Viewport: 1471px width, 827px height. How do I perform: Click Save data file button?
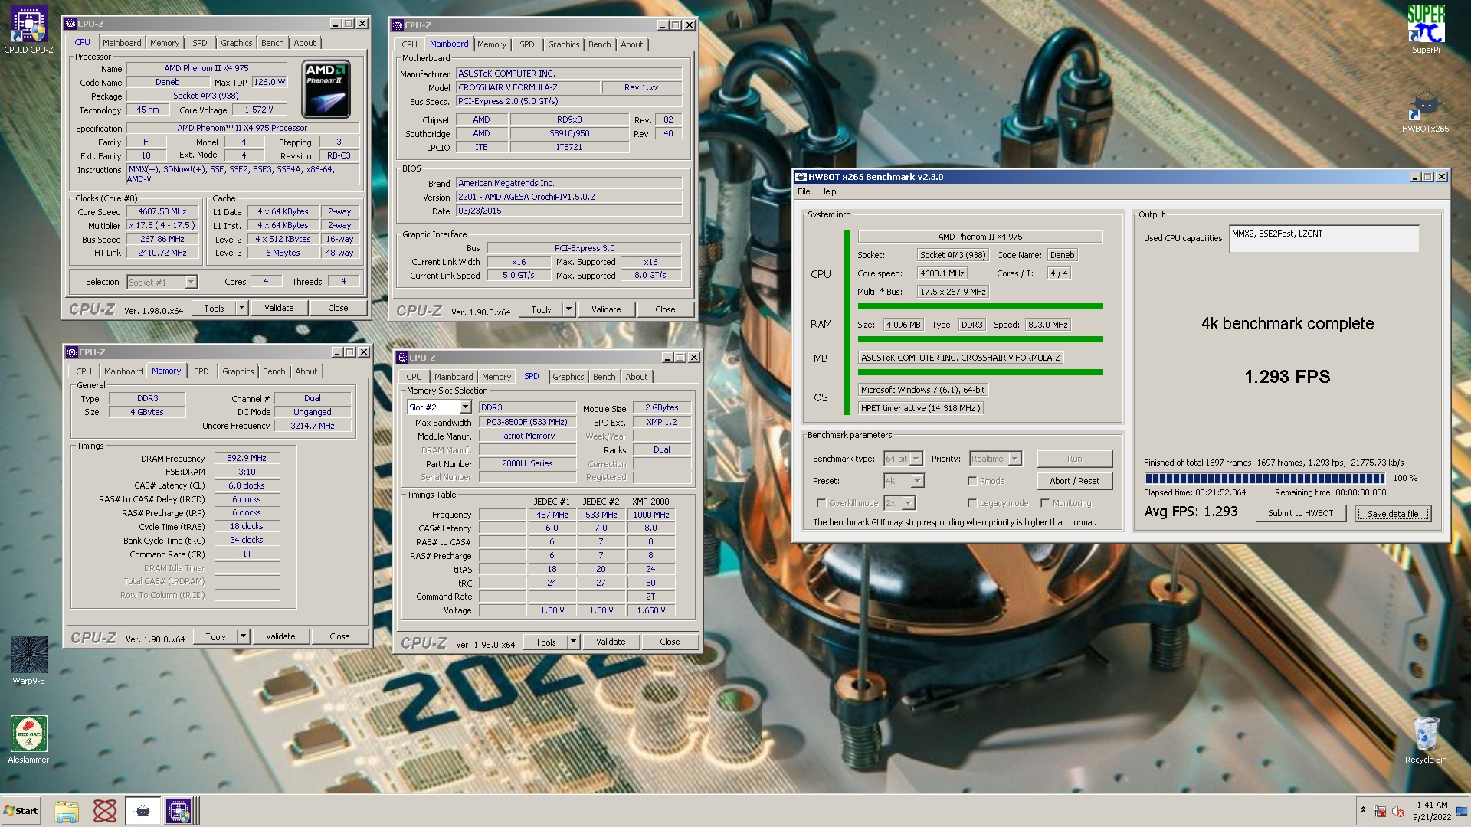click(1392, 513)
